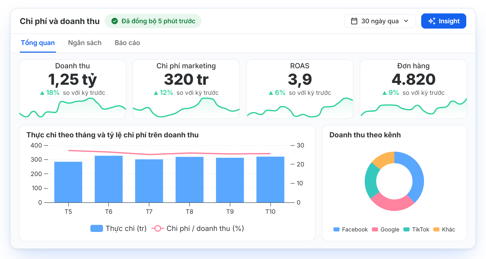
Task: Click the Chi phí / doanh thu line marker
Action: click(158, 228)
